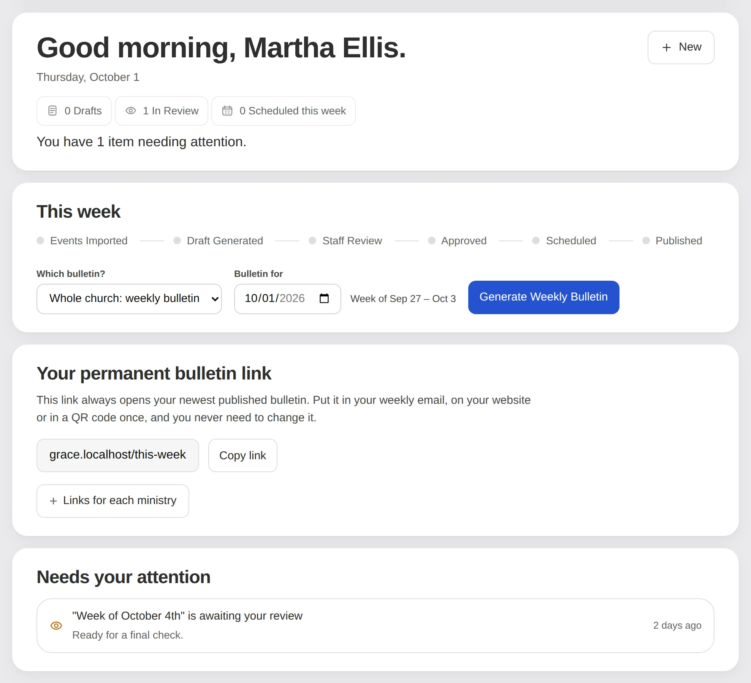Image resolution: width=751 pixels, height=683 pixels.
Task: Open 0 Scheduled this week chip
Action: tap(284, 111)
